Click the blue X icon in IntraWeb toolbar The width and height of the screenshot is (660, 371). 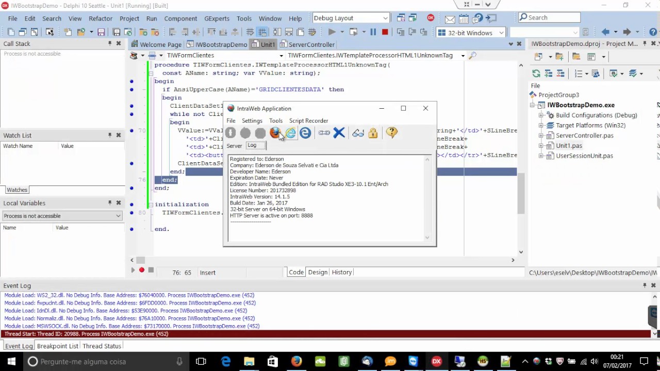click(339, 133)
